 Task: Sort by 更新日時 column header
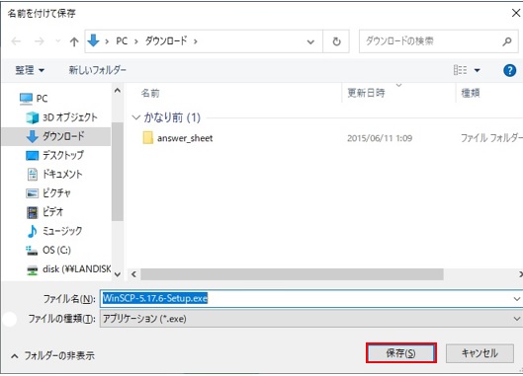[366, 93]
